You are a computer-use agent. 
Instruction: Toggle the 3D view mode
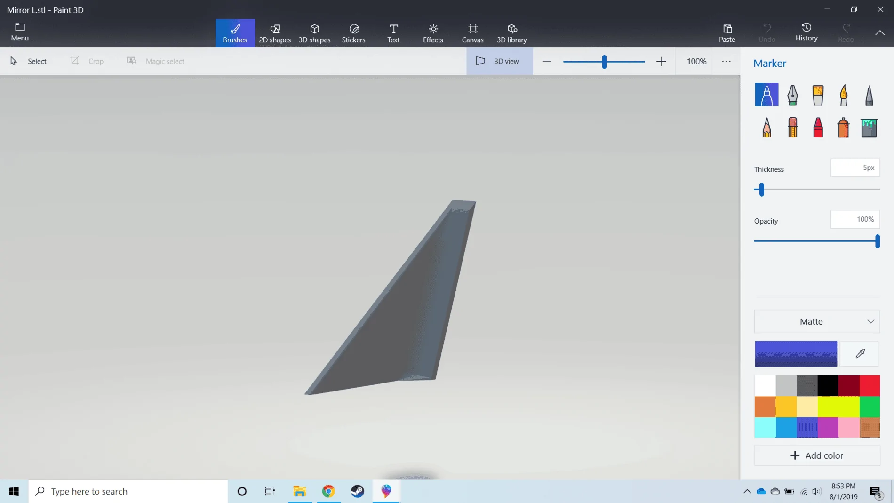pyautogui.click(x=499, y=61)
